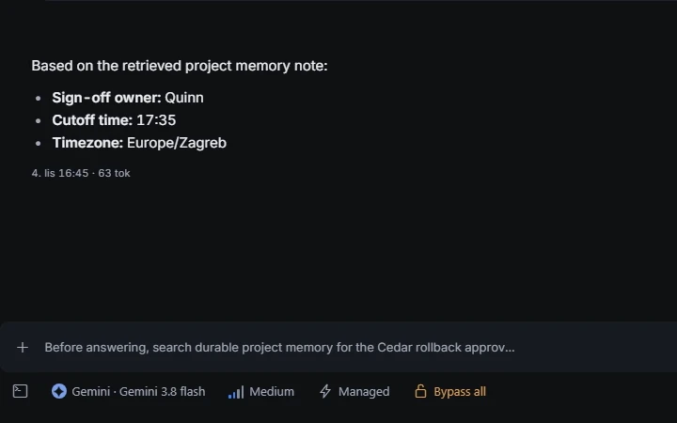Click the '4. lis 16:45' timestamp

60,173
